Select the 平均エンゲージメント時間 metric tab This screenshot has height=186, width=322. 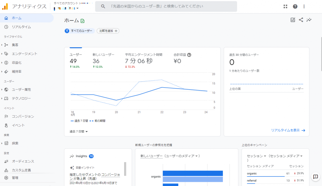[x=143, y=60]
